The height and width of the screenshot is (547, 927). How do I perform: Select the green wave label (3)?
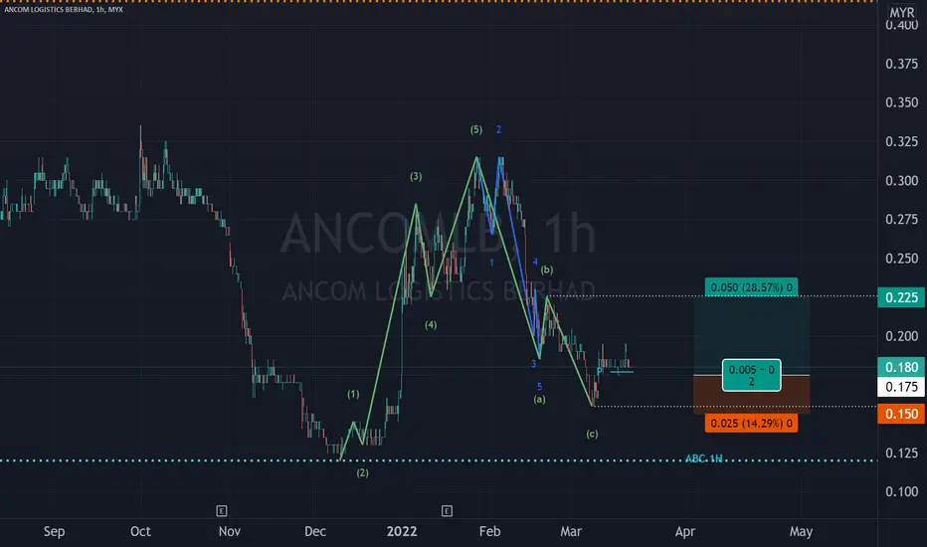click(x=416, y=176)
